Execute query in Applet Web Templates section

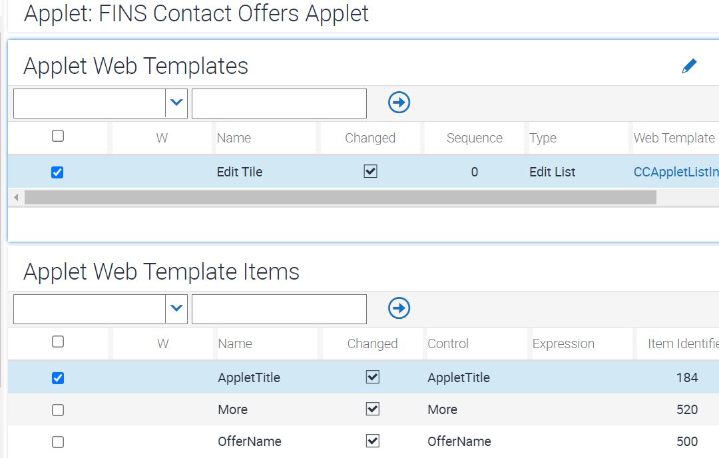[399, 103]
